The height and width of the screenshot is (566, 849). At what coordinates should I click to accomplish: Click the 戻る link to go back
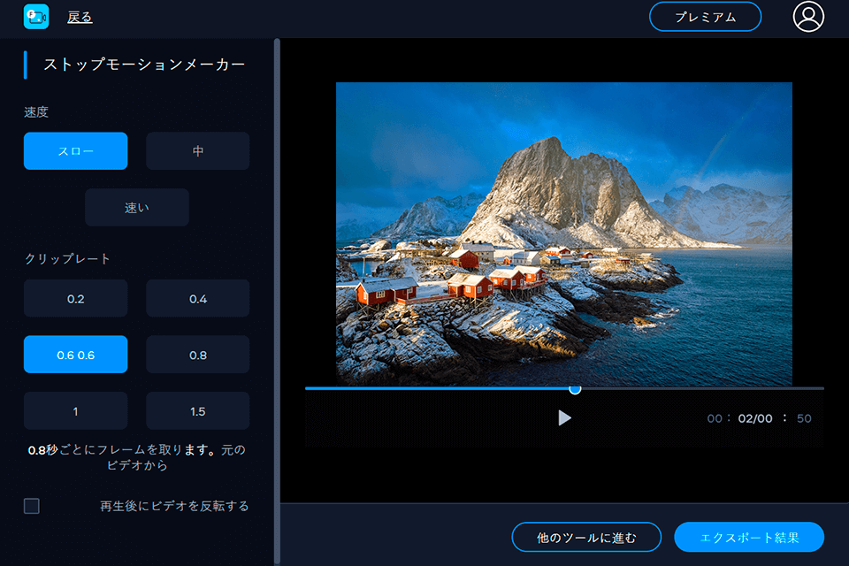click(79, 17)
